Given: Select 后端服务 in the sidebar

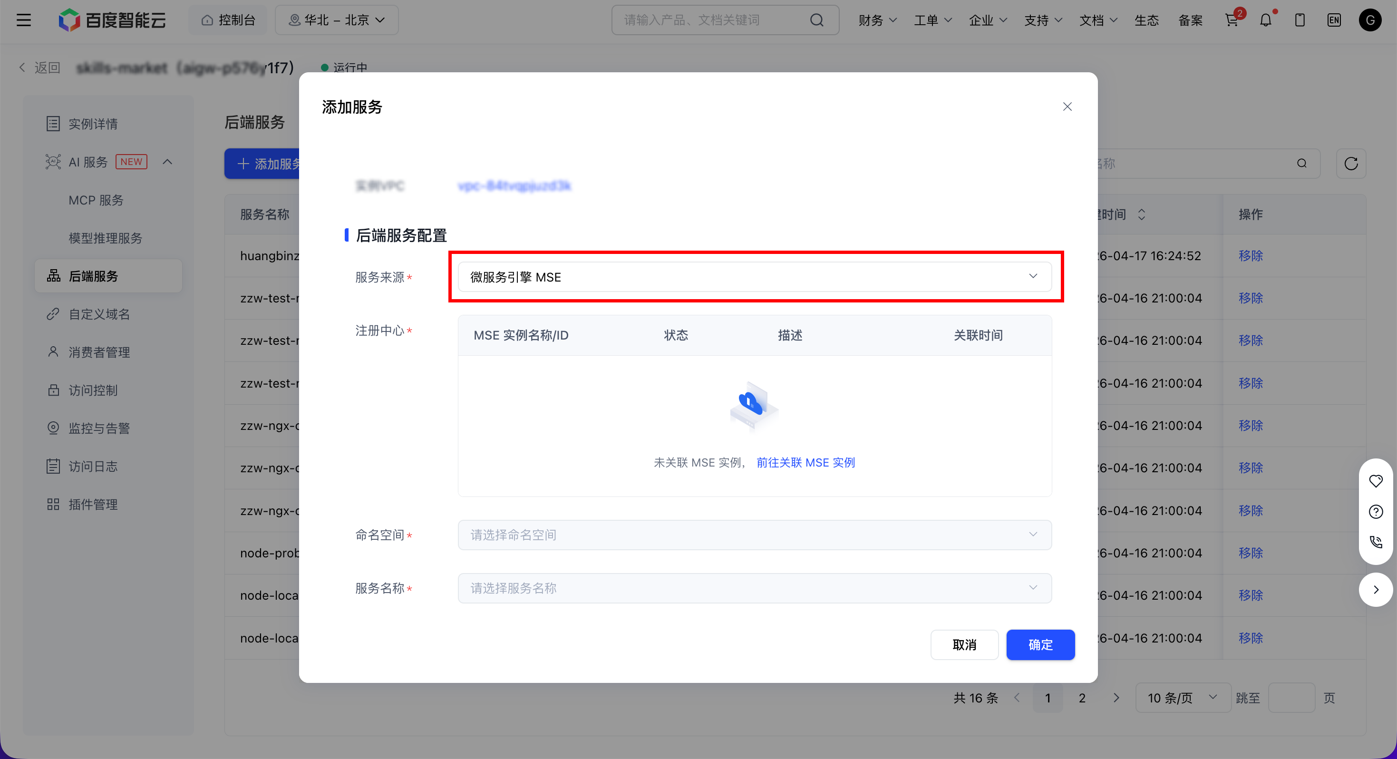Looking at the screenshot, I should click(x=108, y=276).
